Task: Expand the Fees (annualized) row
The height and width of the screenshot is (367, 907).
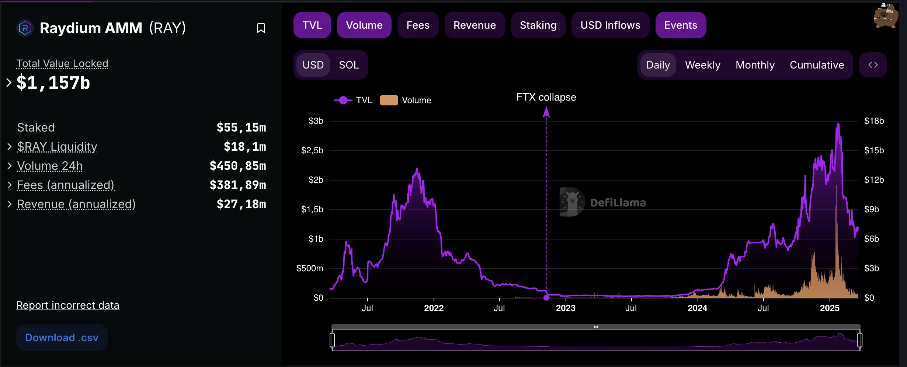Action: (10, 185)
